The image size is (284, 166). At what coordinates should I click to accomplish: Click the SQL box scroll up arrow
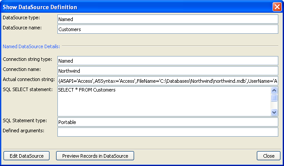(x=274, y=90)
